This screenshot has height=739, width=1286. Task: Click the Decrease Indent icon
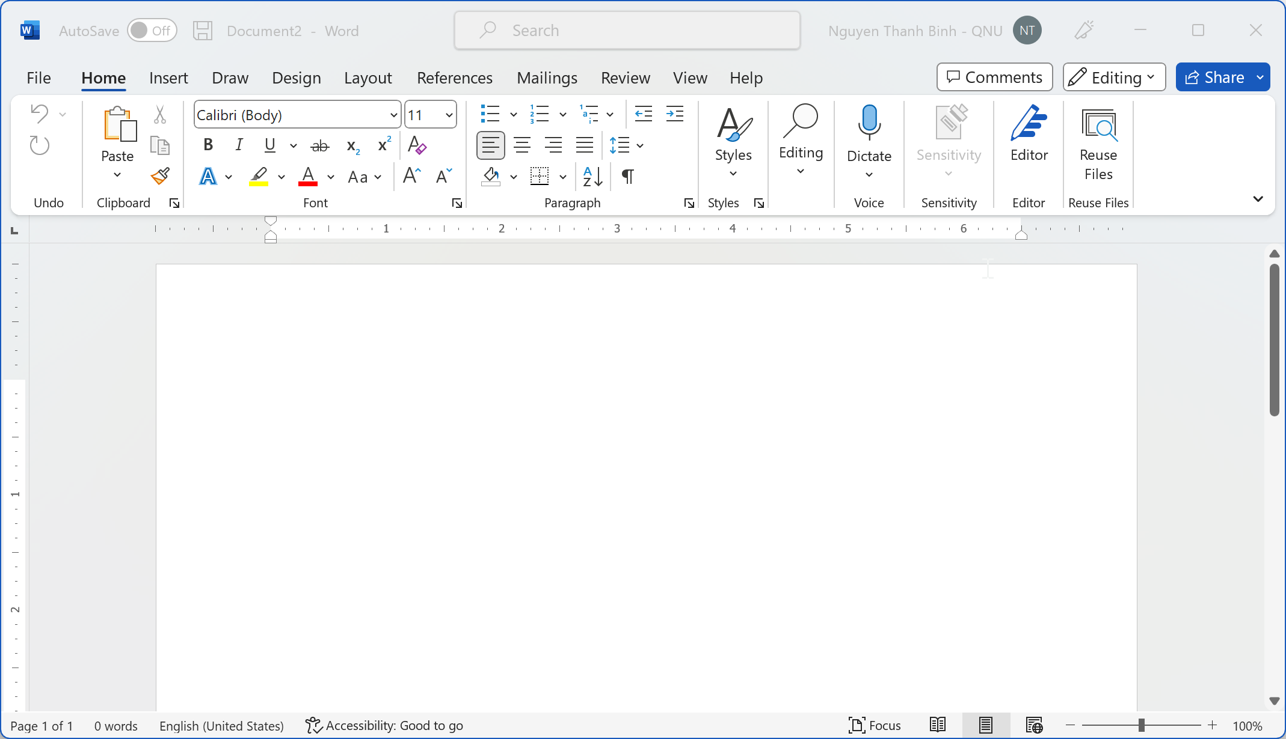click(x=644, y=114)
